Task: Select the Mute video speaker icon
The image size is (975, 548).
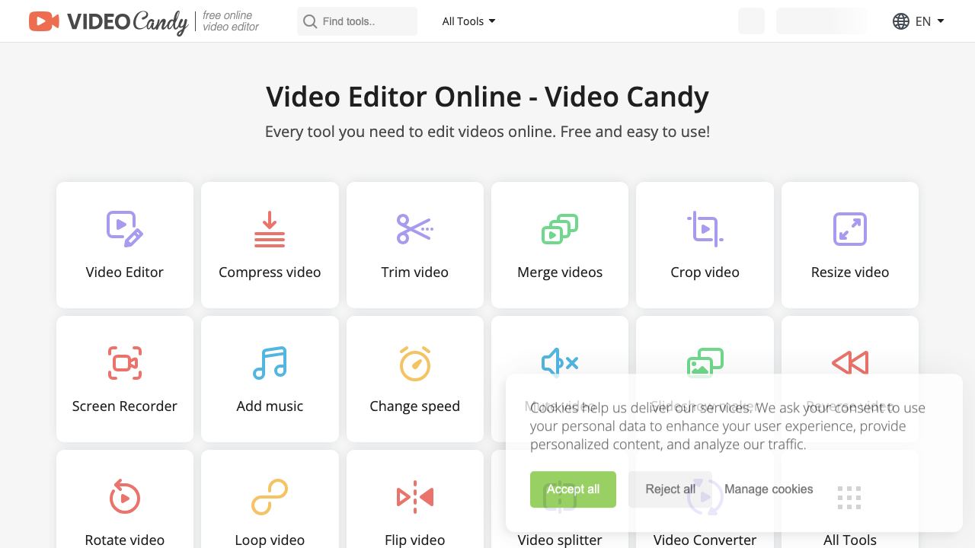Action: 560,362
